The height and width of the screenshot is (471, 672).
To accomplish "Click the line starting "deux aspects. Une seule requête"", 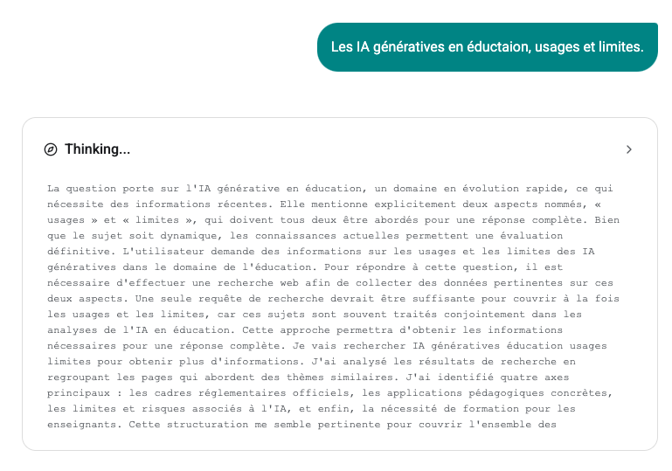I will coord(332,298).
